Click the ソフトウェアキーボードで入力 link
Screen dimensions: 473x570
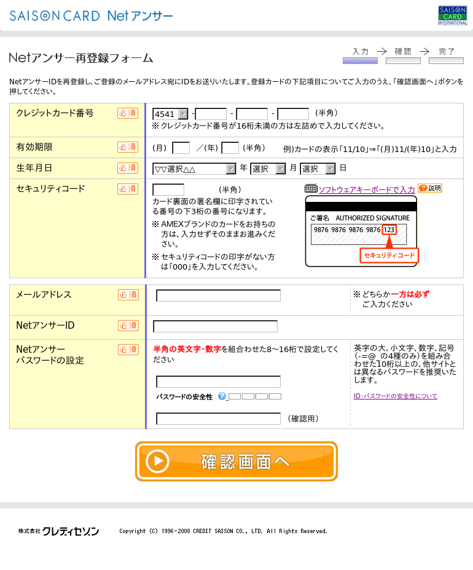pyautogui.click(x=366, y=190)
